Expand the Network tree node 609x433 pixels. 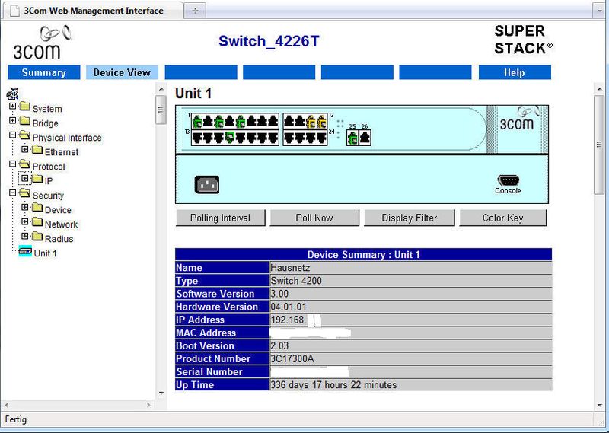(x=25, y=221)
